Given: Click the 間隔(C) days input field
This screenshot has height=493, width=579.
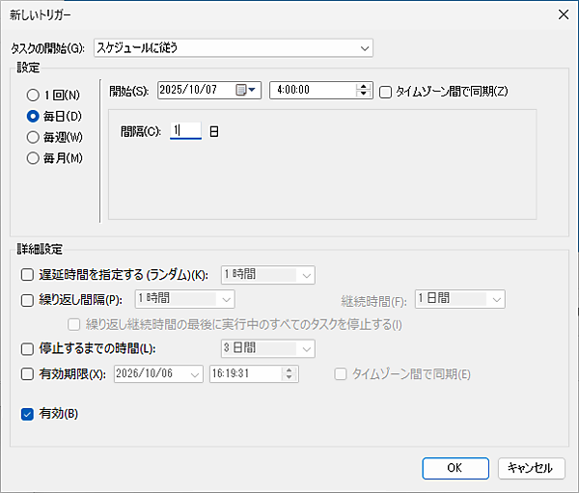Looking at the screenshot, I should click(185, 131).
